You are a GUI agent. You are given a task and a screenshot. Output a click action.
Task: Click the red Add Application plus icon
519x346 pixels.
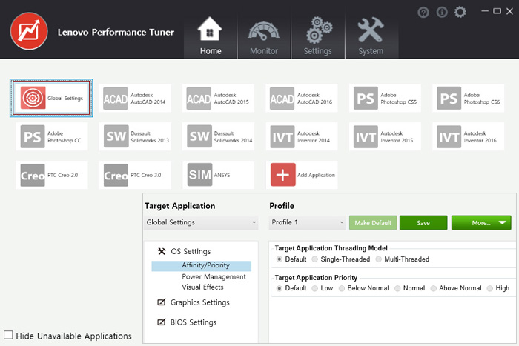pos(283,175)
